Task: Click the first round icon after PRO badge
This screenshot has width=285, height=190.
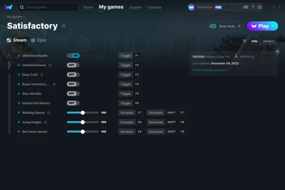Action: tap(228, 7)
